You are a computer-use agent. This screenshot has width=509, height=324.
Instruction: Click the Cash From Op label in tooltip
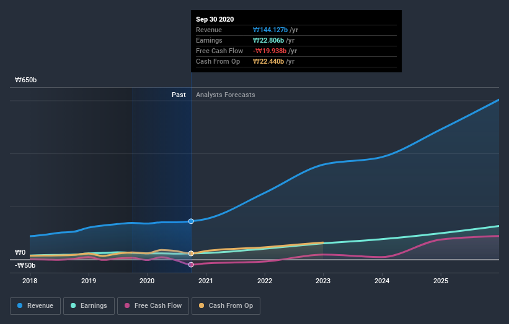[218, 61]
